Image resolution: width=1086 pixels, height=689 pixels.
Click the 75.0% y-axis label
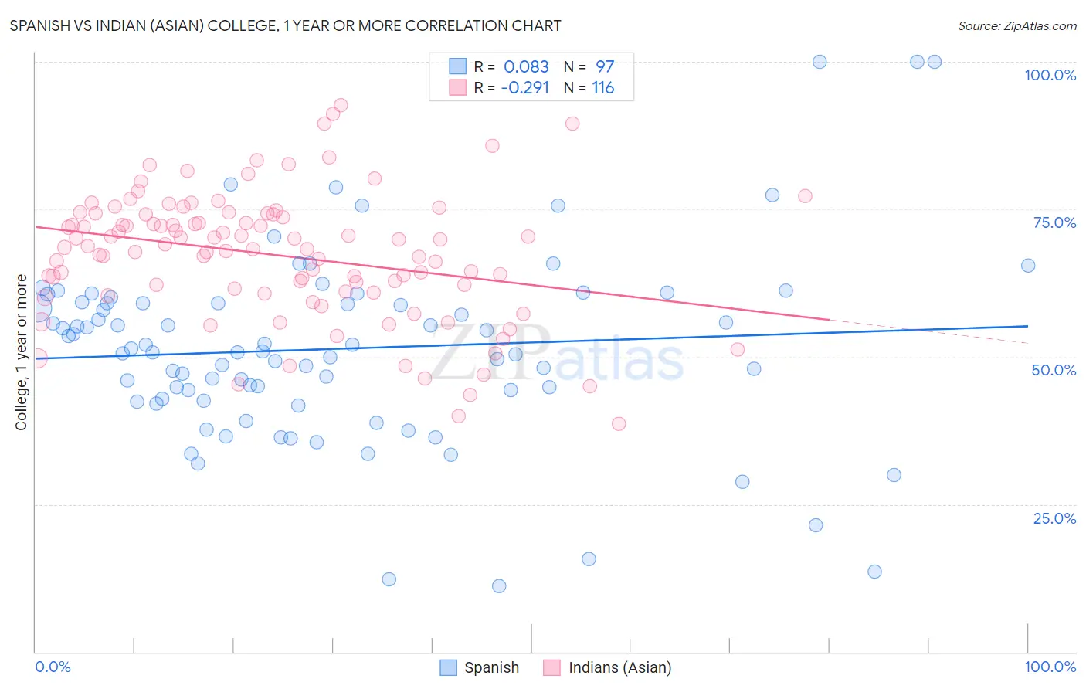[x=1054, y=222]
